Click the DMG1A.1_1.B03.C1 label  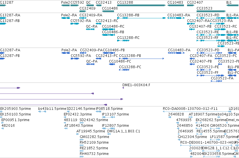pos(124,132)
